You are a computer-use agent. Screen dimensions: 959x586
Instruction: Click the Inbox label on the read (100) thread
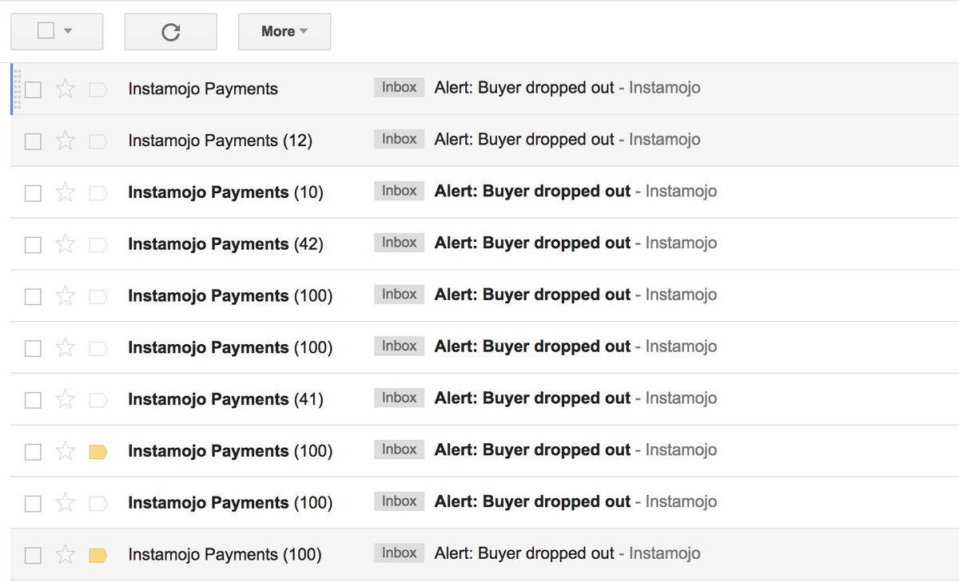click(x=399, y=552)
